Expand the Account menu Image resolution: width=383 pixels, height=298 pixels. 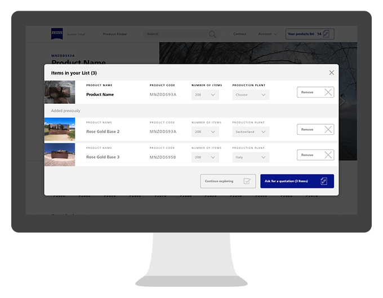(268, 34)
